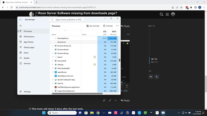Open the Performance page in Task Manager
Image resolution: width=207 pixels, height=116 pixels.
point(33,36)
